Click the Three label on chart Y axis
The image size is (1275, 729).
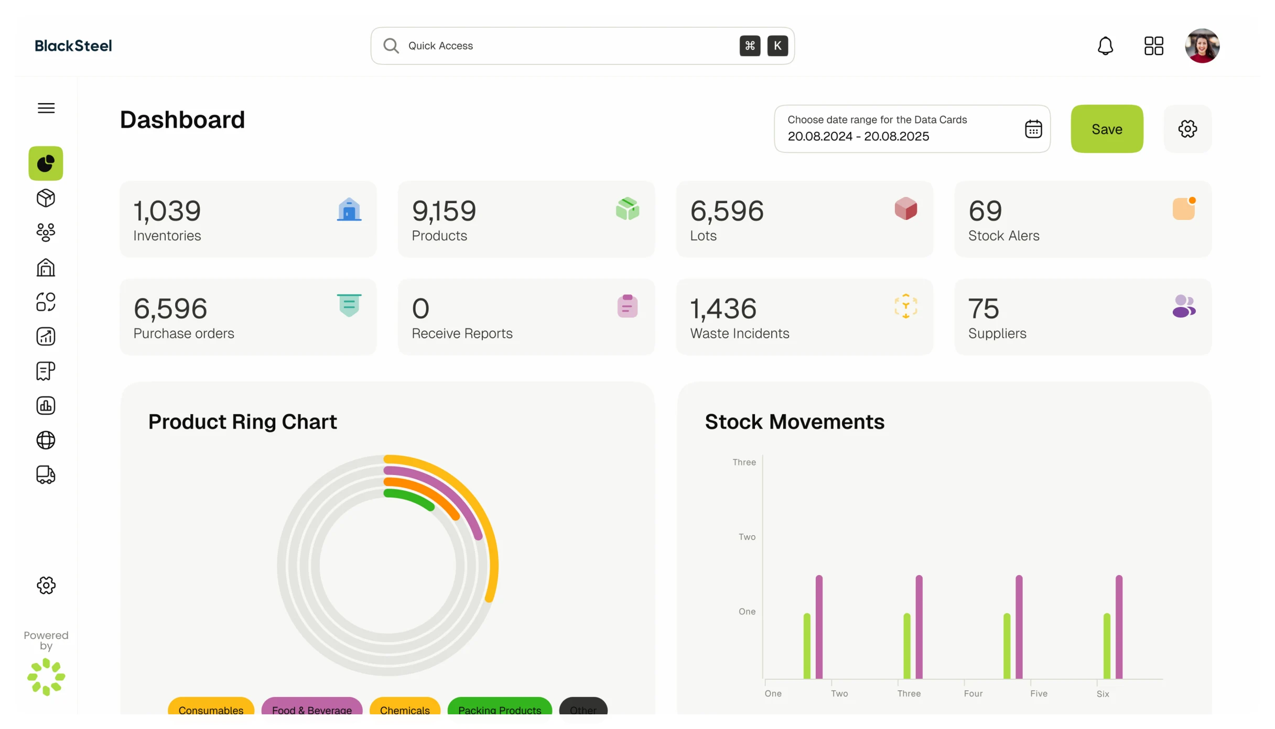744,462
